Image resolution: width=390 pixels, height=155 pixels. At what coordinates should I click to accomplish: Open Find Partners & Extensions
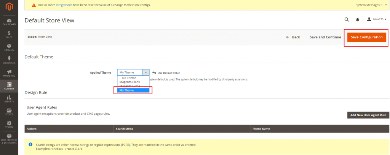(x=9, y=139)
